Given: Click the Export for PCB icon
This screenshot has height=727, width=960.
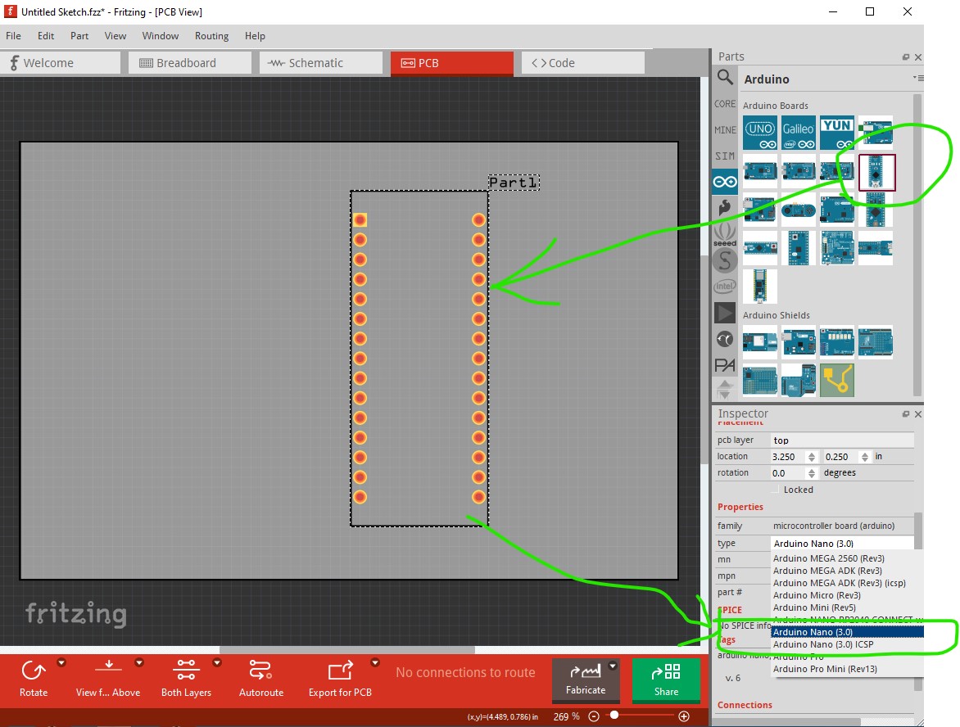Looking at the screenshot, I should (x=341, y=671).
